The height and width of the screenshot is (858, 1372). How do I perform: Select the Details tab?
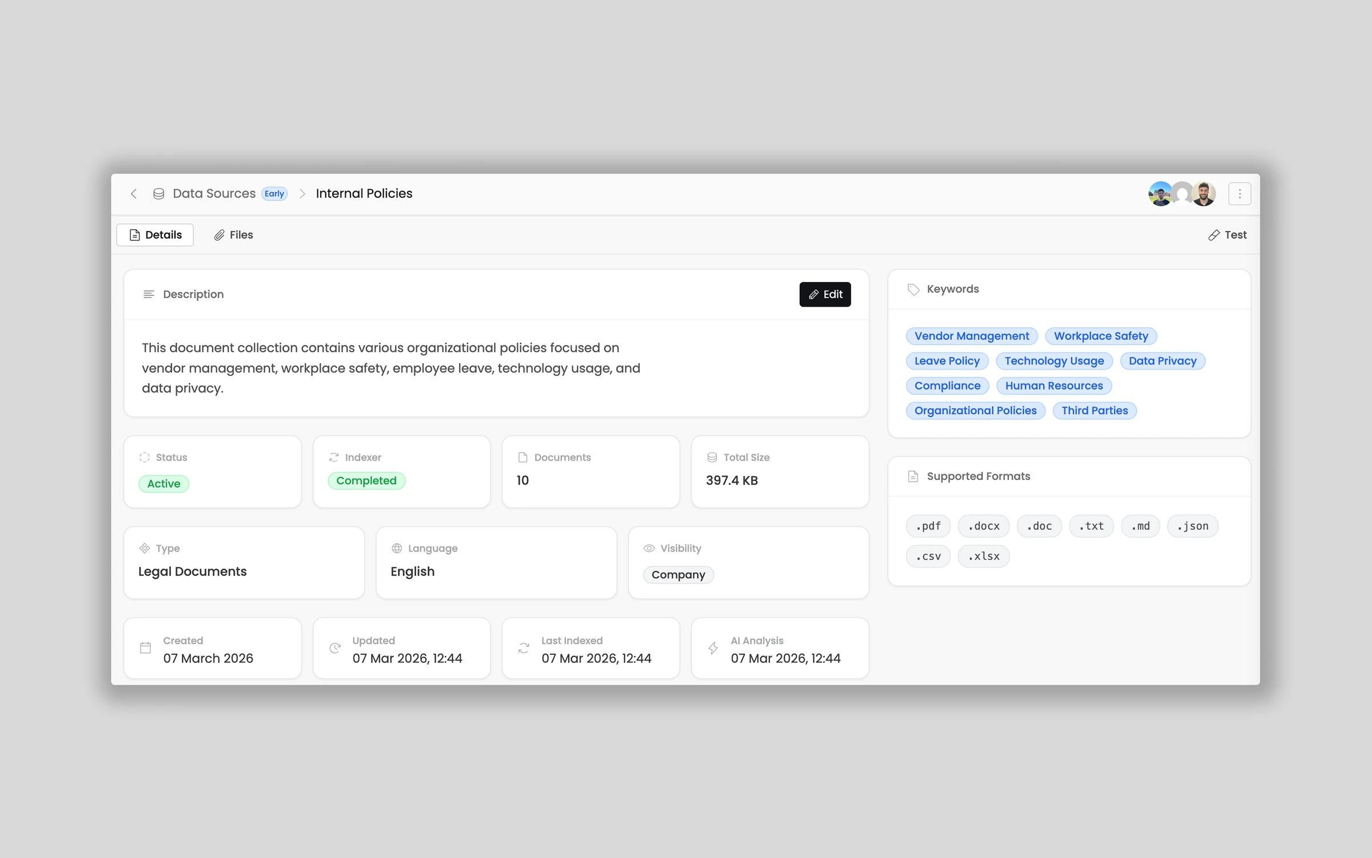point(155,235)
